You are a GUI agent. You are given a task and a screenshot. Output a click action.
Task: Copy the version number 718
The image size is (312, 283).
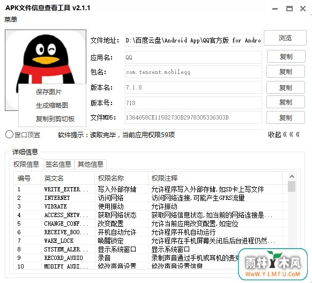[286, 102]
